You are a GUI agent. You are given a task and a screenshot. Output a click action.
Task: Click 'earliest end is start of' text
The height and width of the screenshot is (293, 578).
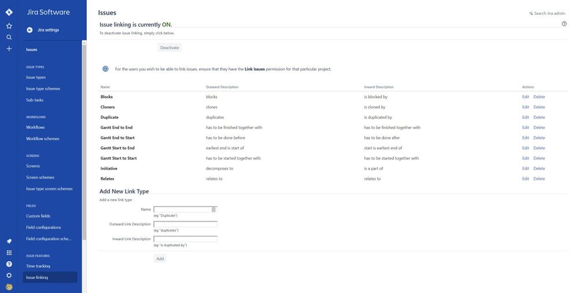pos(225,148)
